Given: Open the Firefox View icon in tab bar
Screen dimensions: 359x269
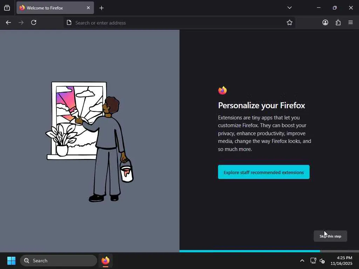Looking at the screenshot, I should point(7,8).
